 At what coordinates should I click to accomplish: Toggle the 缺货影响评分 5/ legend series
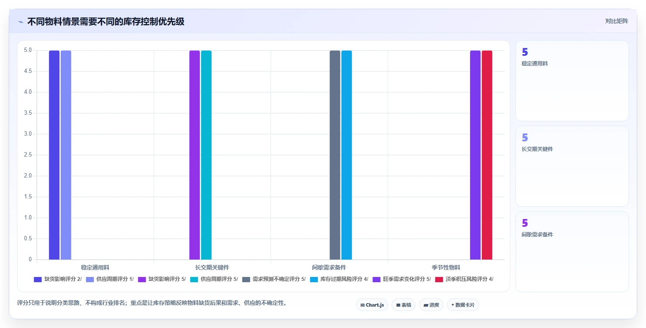162,279
